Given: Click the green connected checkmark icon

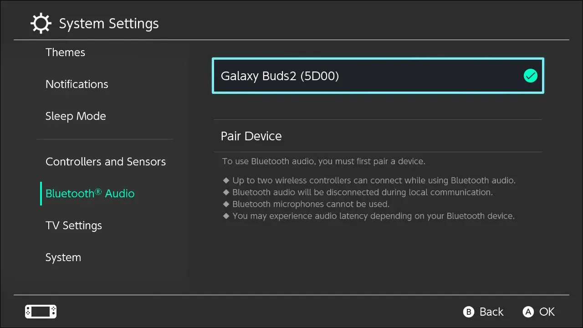Looking at the screenshot, I should (530, 76).
